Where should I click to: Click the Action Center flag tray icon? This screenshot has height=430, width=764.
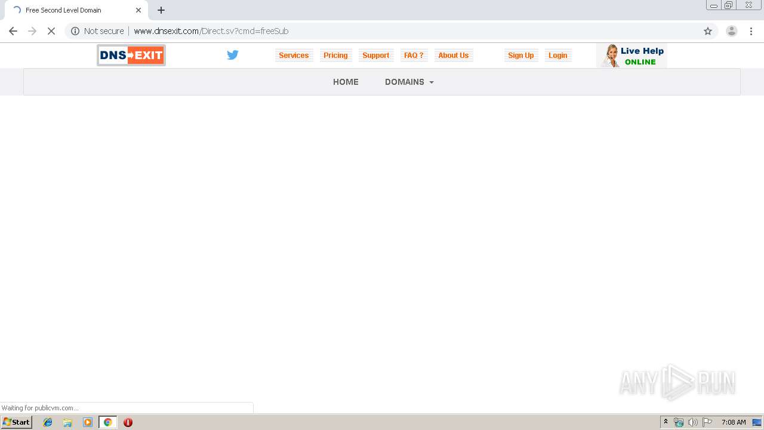pyautogui.click(x=707, y=422)
